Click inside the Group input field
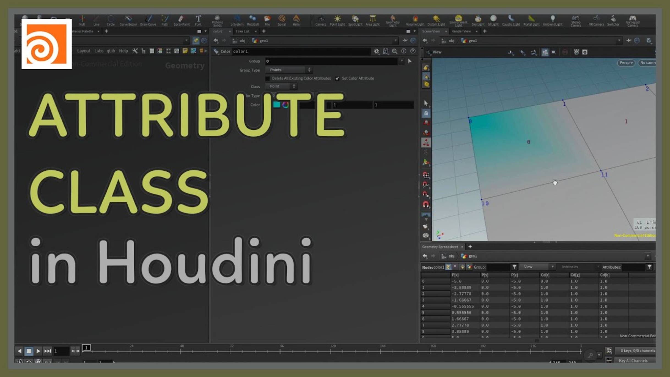 330,61
